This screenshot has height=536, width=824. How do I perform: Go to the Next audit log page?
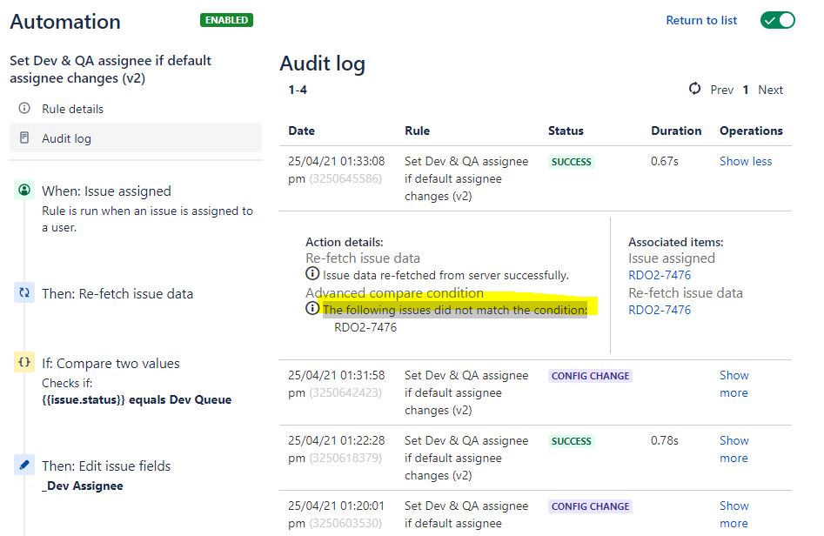[770, 90]
